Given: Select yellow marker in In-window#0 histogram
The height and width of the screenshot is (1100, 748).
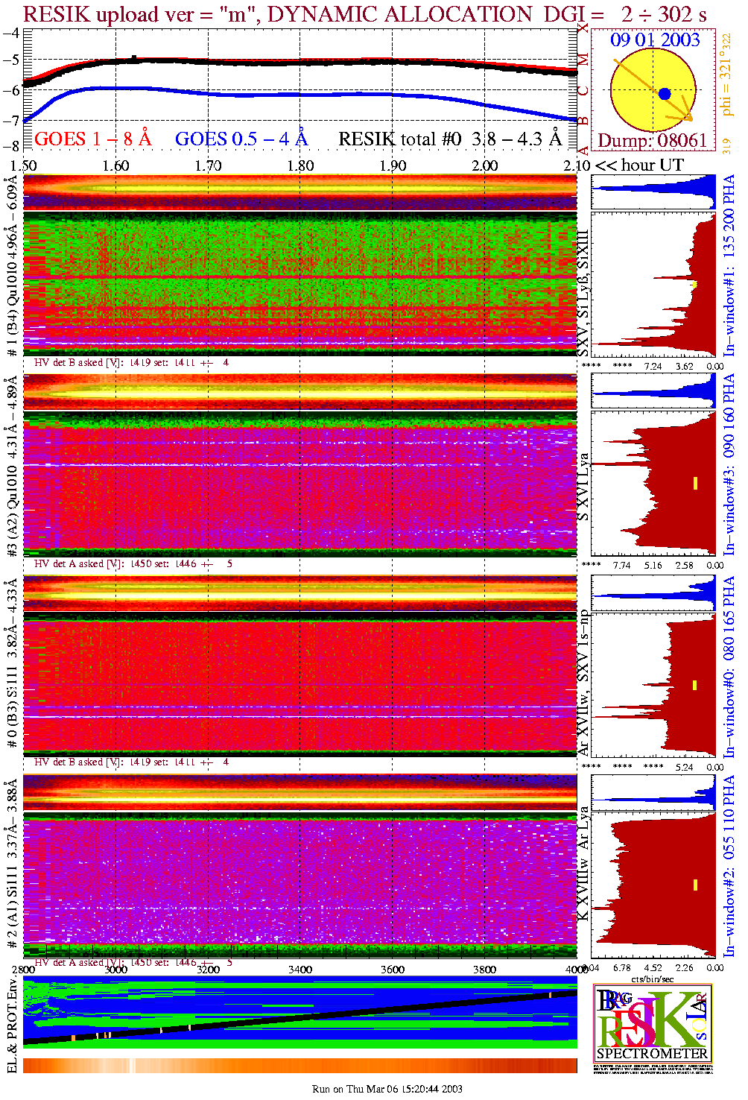Looking at the screenshot, I should (x=695, y=685).
